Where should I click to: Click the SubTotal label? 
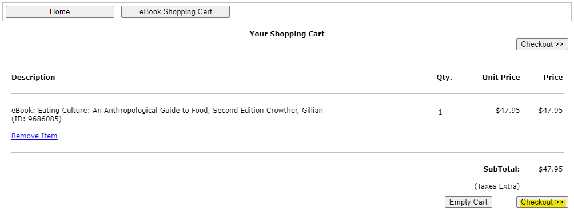pyautogui.click(x=501, y=169)
